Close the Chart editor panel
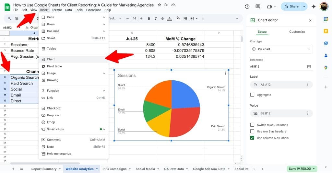 click(x=310, y=20)
